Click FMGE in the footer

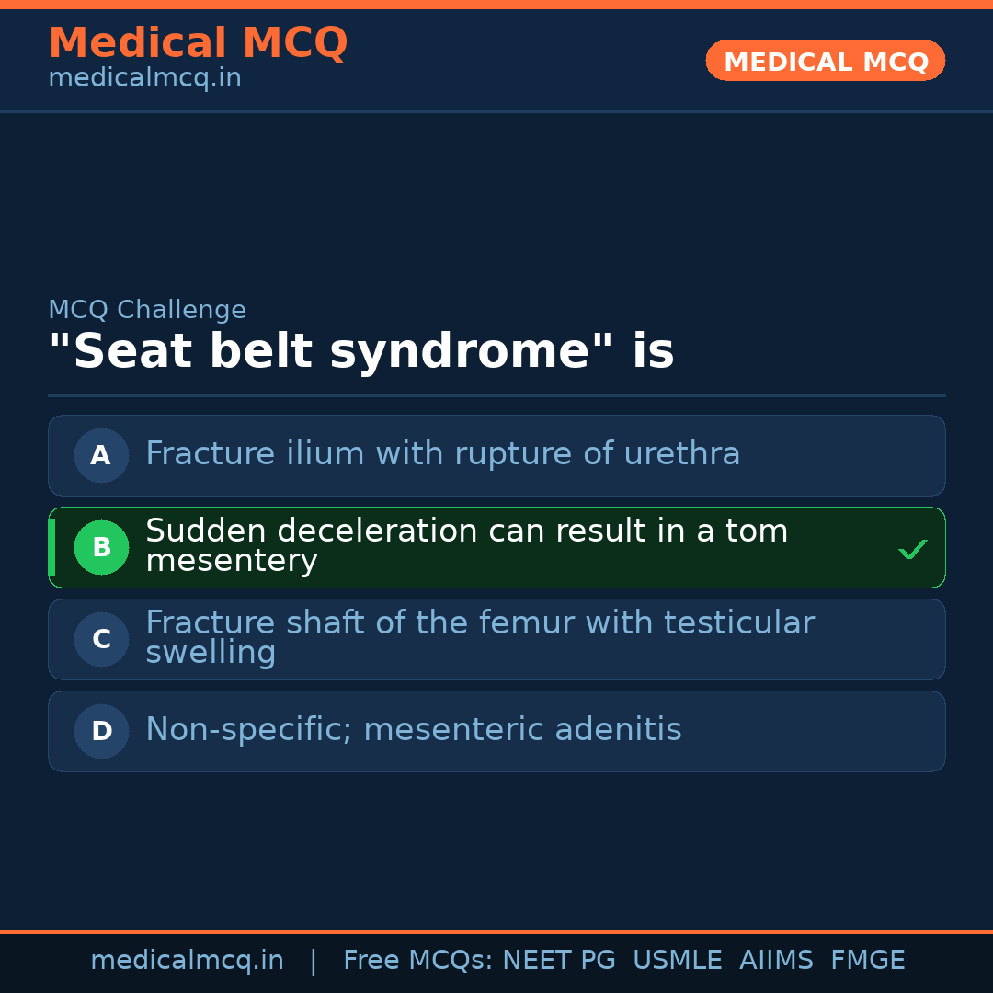tap(867, 961)
